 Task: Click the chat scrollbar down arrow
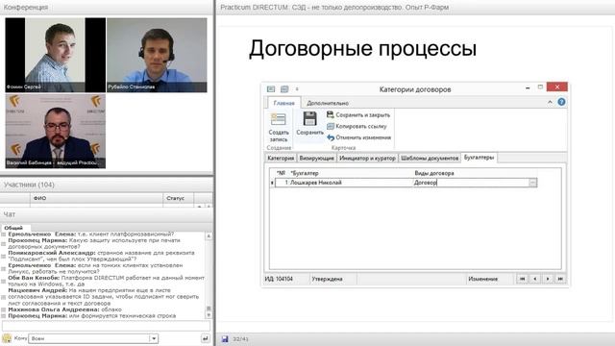(x=209, y=315)
